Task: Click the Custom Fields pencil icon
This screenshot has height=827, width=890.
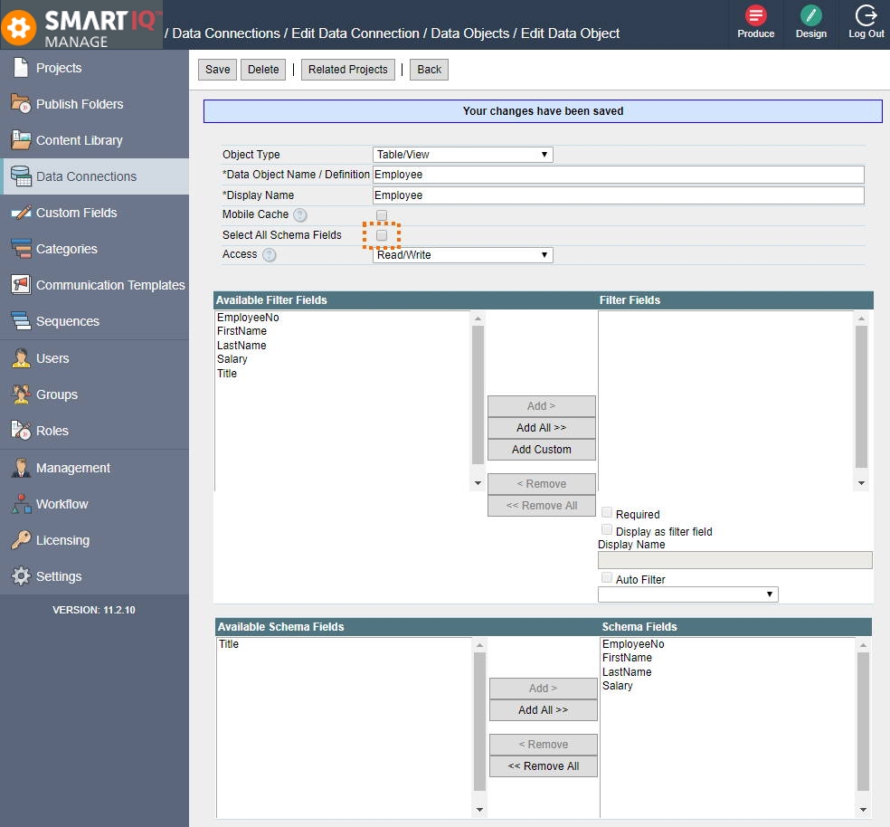Action: tap(21, 213)
